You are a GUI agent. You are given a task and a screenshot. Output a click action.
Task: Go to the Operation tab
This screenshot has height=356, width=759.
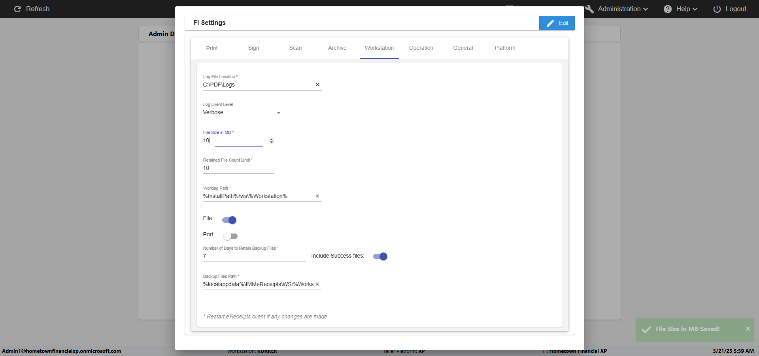421,48
